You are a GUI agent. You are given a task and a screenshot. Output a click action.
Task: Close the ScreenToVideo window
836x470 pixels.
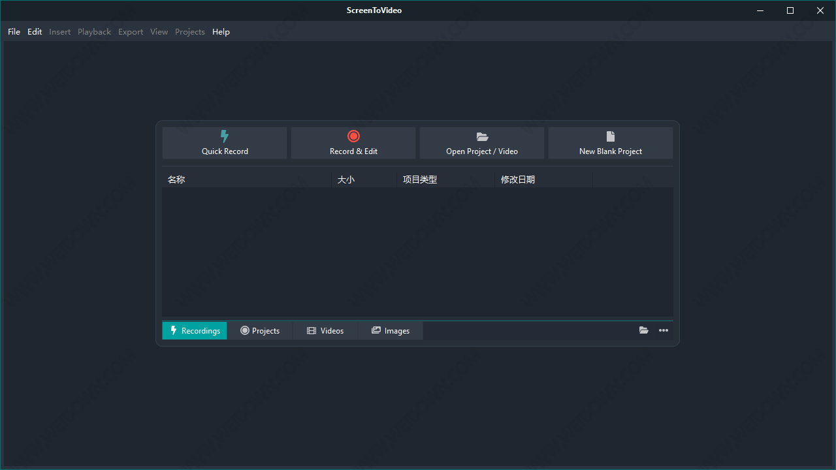click(x=820, y=10)
